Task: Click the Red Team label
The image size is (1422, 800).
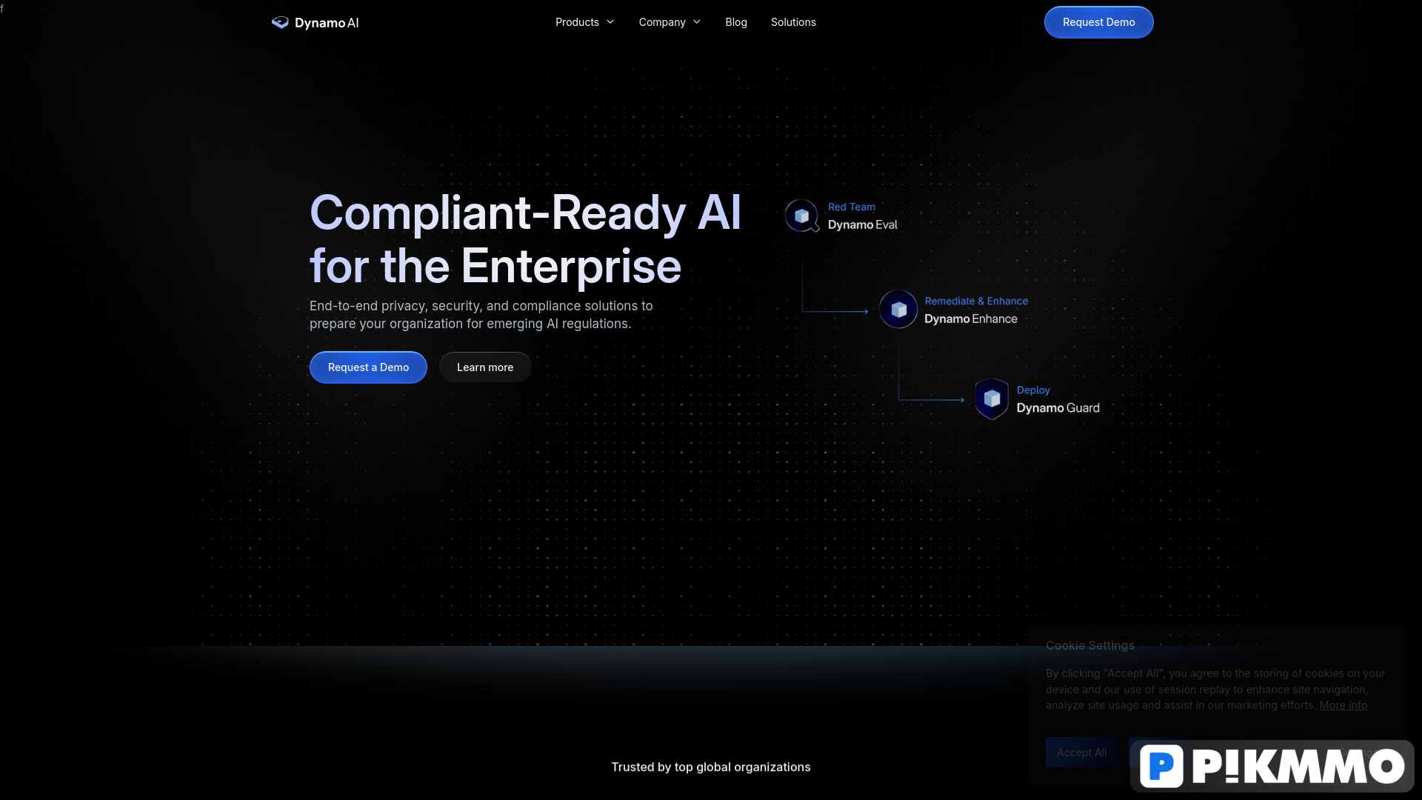Action: tap(851, 207)
